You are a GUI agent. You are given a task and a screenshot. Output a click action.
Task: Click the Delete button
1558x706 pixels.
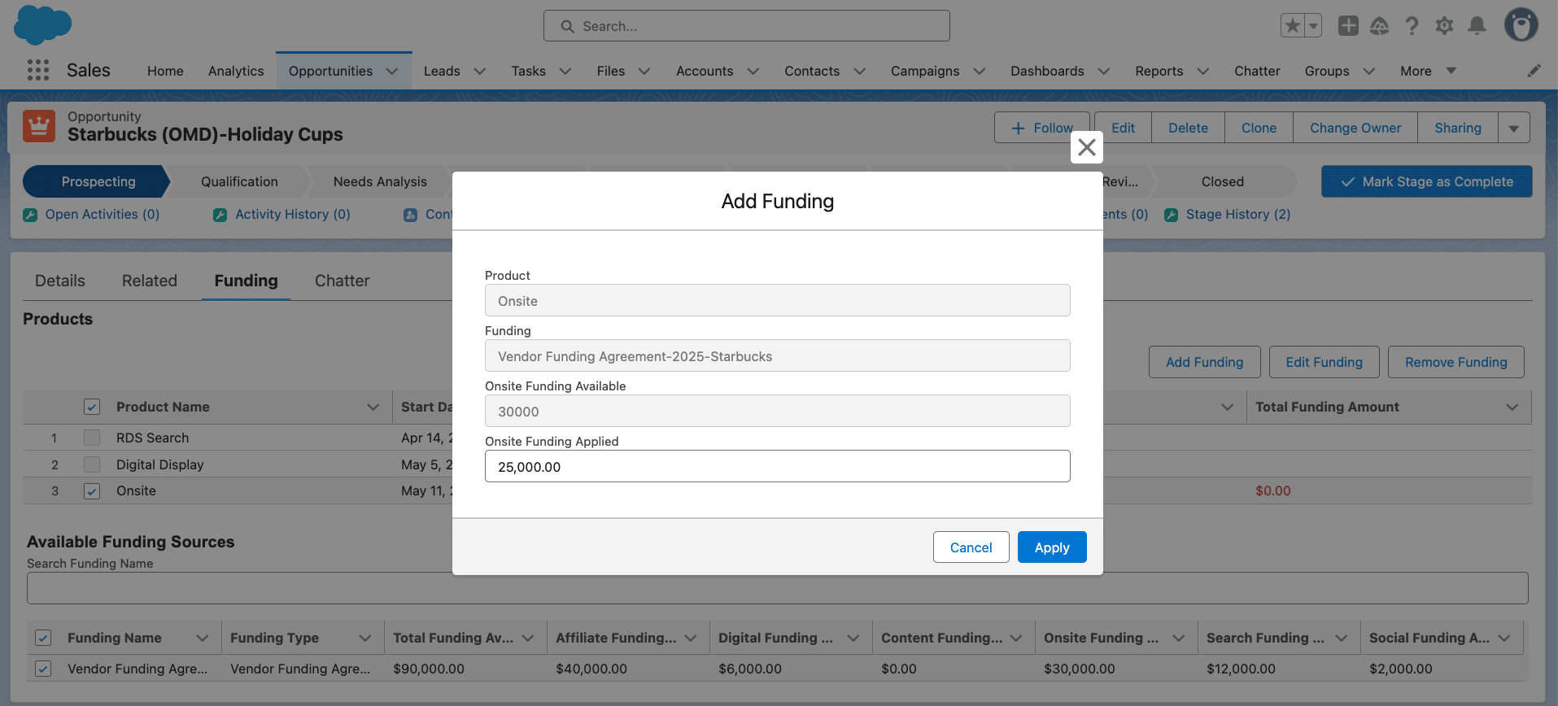[x=1188, y=128]
